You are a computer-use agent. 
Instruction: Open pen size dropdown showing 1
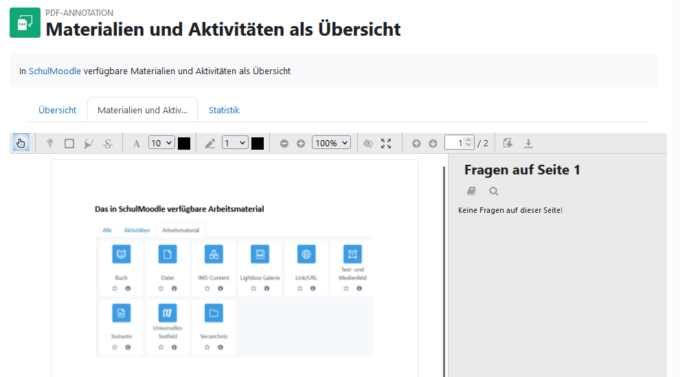tap(235, 143)
